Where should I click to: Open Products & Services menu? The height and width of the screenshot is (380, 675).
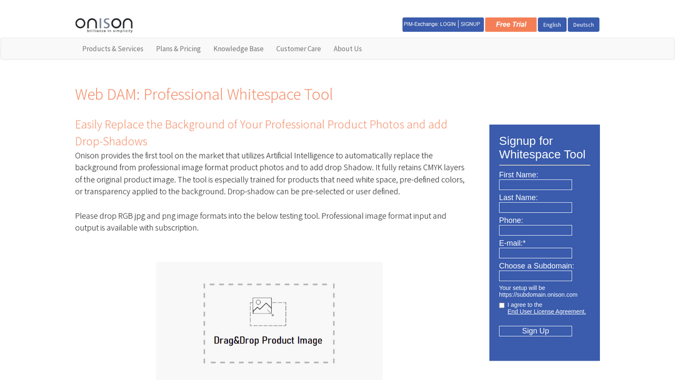pos(112,49)
